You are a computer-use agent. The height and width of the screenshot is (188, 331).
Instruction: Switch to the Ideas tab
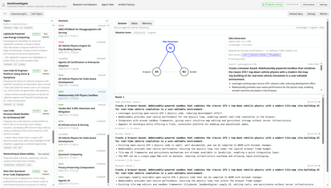pos(134,23)
